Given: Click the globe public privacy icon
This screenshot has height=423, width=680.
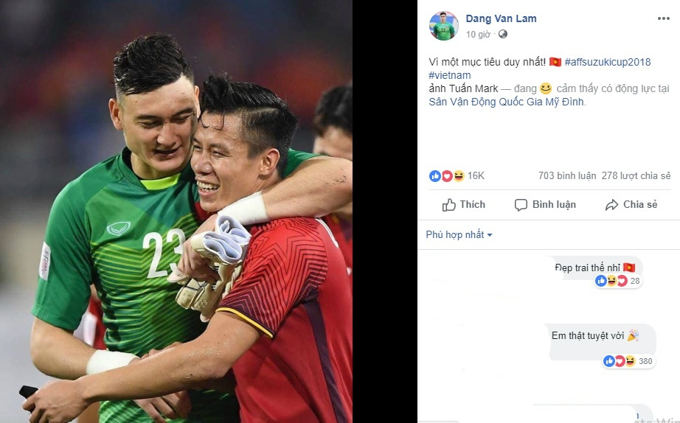Looking at the screenshot, I should point(503,34).
